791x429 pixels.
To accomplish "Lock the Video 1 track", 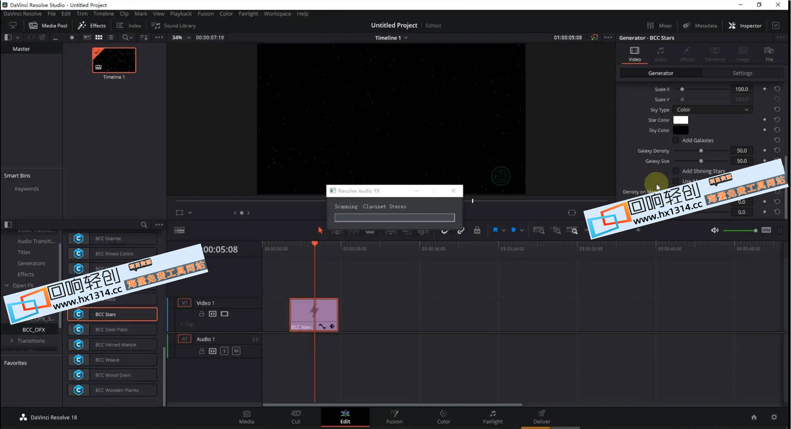I will coord(202,314).
